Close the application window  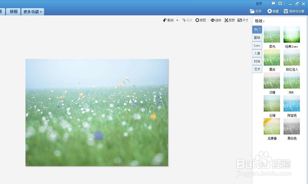pos(303,4)
